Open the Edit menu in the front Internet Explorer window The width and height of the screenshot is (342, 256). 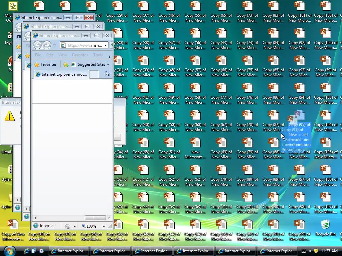click(x=49, y=55)
